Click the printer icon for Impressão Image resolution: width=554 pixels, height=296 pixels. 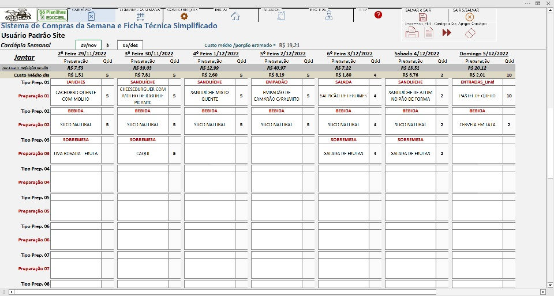tap(411, 33)
